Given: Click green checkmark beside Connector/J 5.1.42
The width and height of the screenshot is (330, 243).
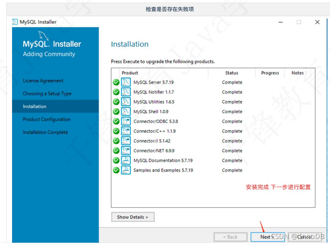Looking at the screenshot, I should tap(116, 141).
